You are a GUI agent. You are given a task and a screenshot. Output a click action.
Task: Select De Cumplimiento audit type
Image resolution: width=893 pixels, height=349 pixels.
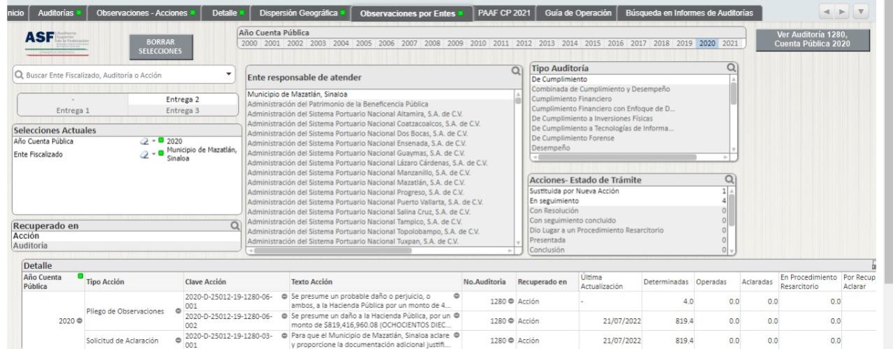point(629,79)
